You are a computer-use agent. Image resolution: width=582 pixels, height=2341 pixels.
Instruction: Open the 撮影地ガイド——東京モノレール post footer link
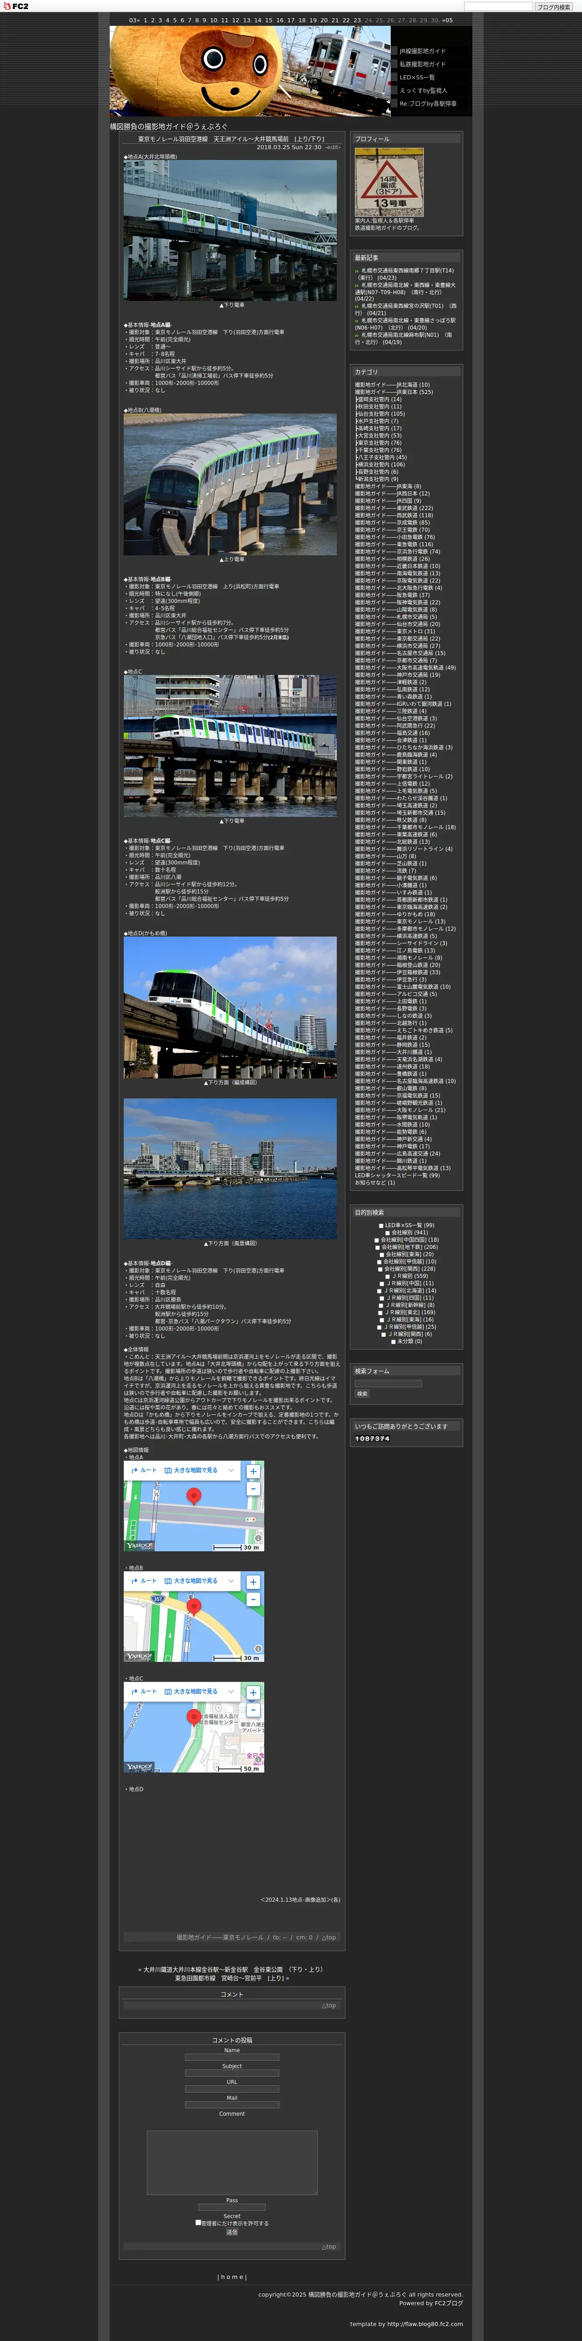pyautogui.click(x=220, y=1937)
